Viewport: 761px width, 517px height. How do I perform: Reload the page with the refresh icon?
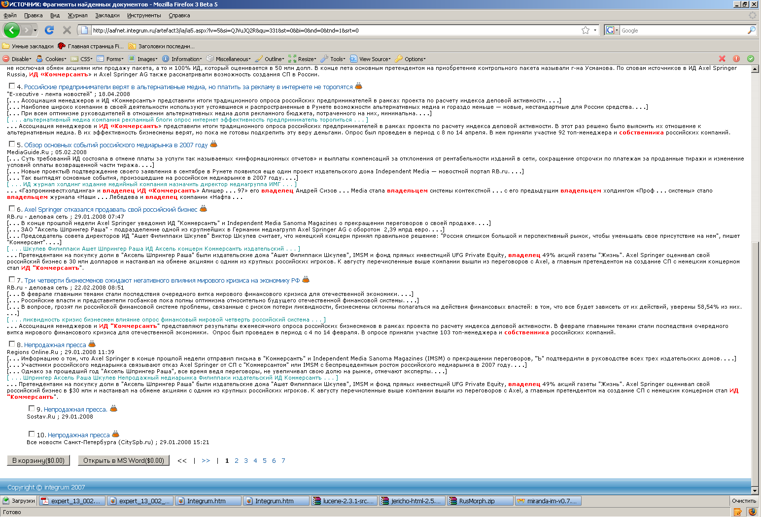[49, 30]
